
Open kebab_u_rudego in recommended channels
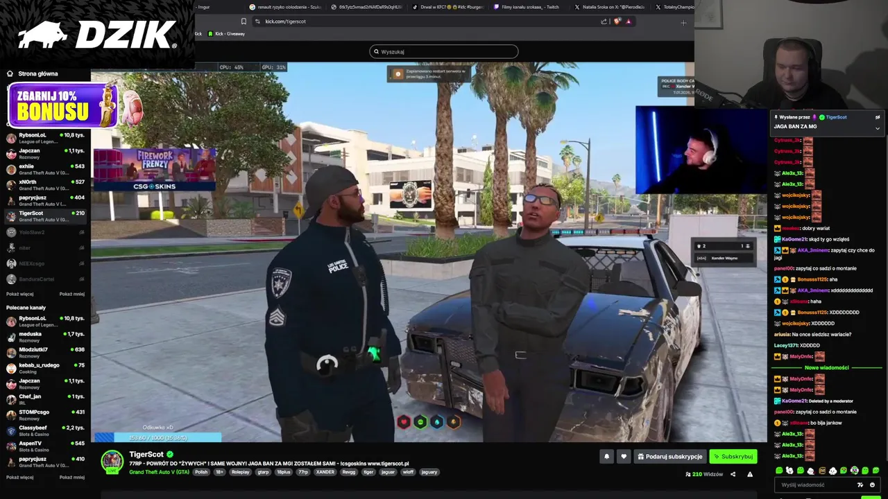[45, 368]
